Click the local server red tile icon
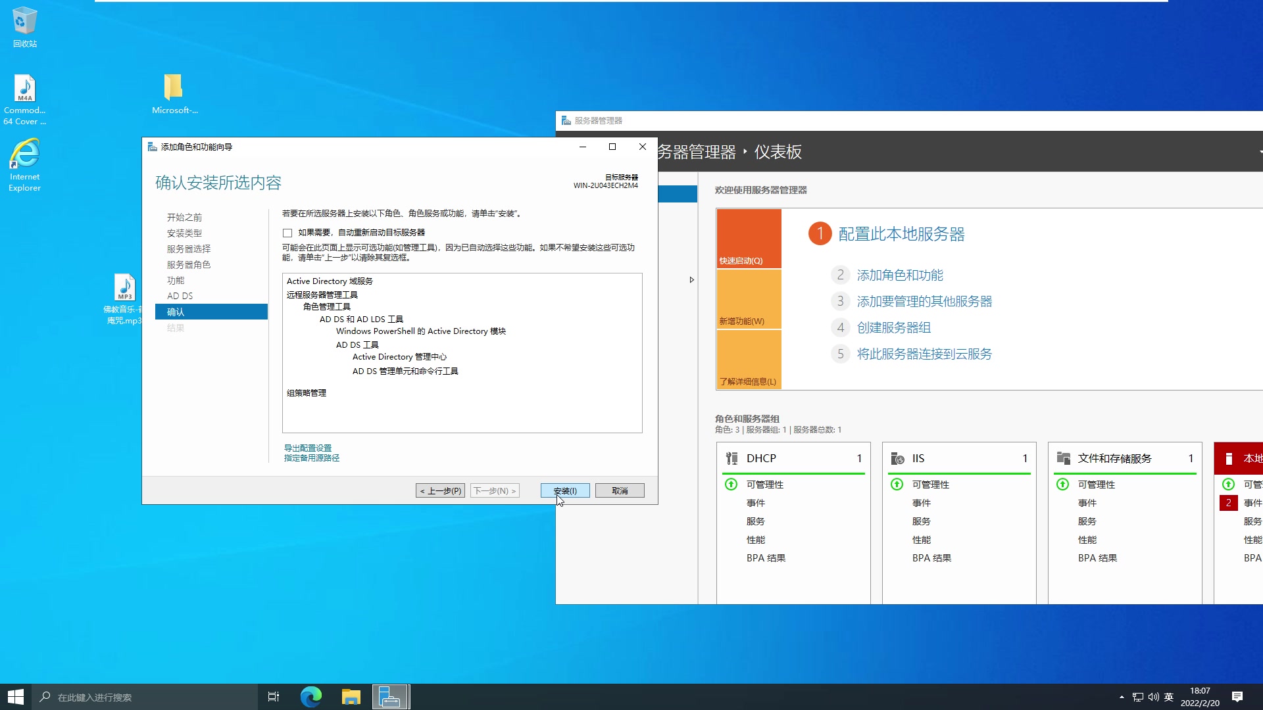 pos(1229,458)
